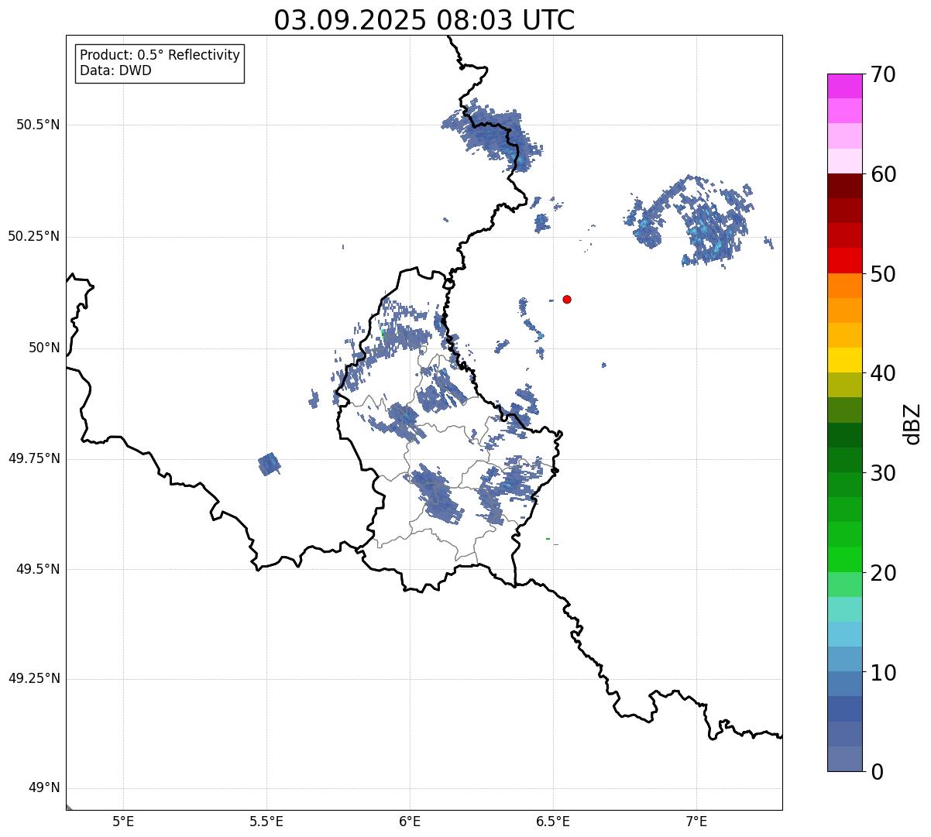This screenshot has height=837, width=931.
Task: Click colorbar tick label 30
Action: (x=883, y=473)
